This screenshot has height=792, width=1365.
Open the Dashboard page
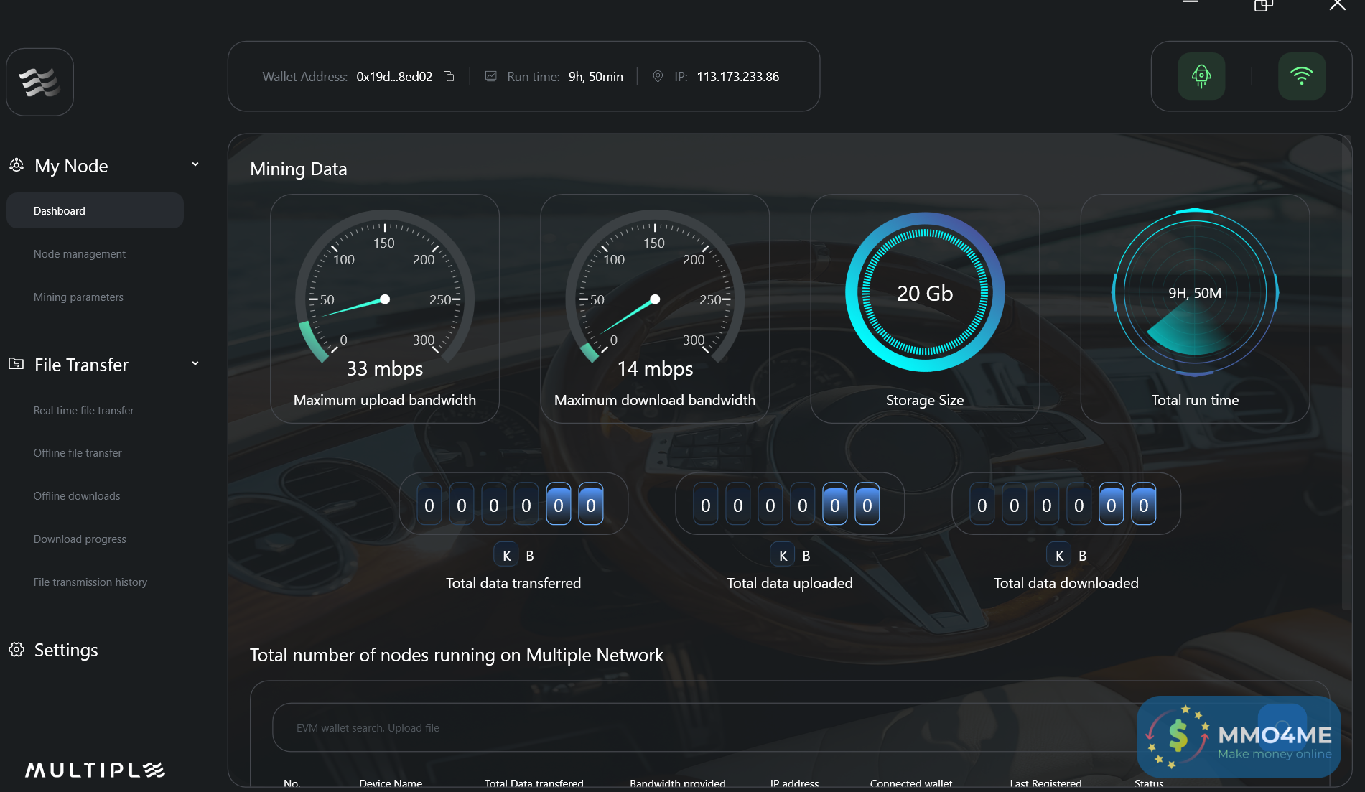pos(95,210)
